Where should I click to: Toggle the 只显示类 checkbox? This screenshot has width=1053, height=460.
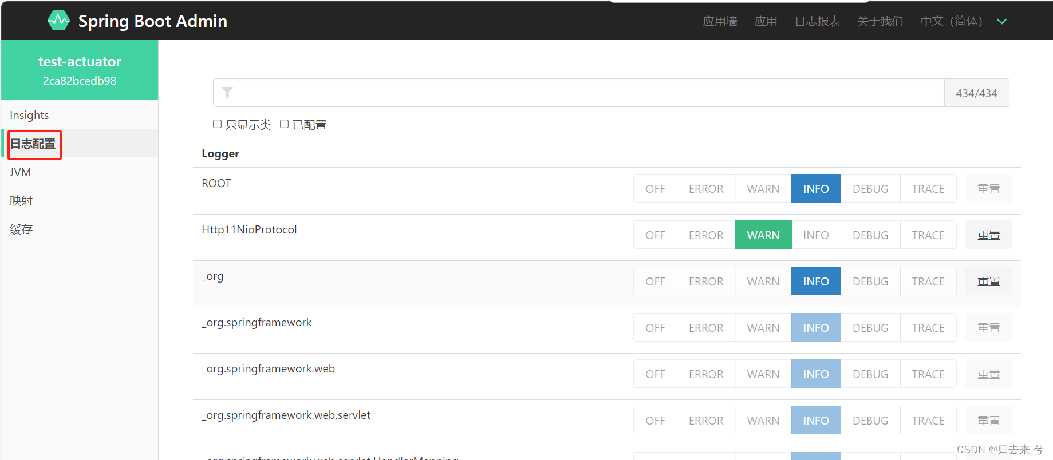coord(217,124)
